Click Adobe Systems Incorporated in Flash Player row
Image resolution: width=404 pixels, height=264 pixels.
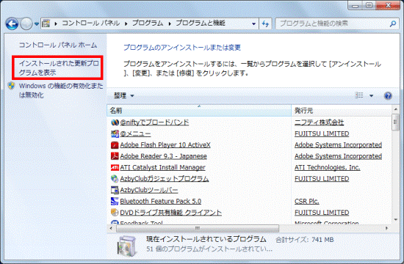click(339, 145)
